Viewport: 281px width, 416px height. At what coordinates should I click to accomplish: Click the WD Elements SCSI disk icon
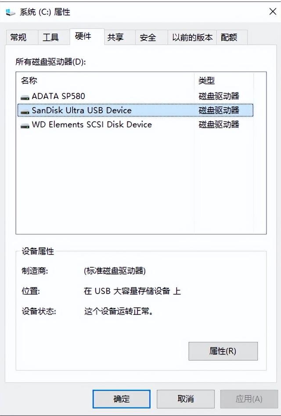24,124
